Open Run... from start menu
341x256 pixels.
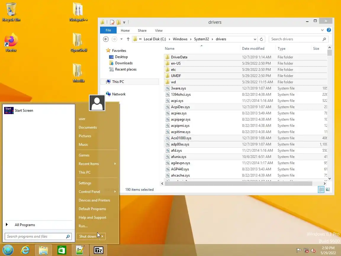pos(83,226)
